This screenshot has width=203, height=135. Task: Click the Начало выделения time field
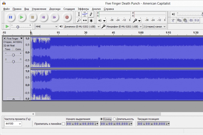tap(82, 124)
